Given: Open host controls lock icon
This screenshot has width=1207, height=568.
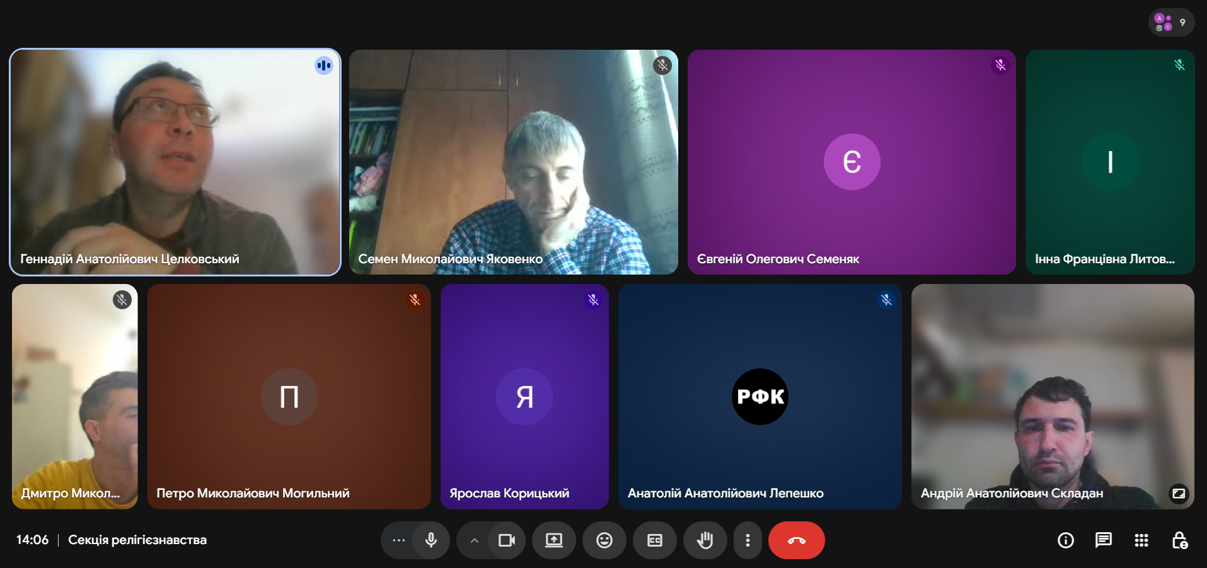Looking at the screenshot, I should 1179,540.
